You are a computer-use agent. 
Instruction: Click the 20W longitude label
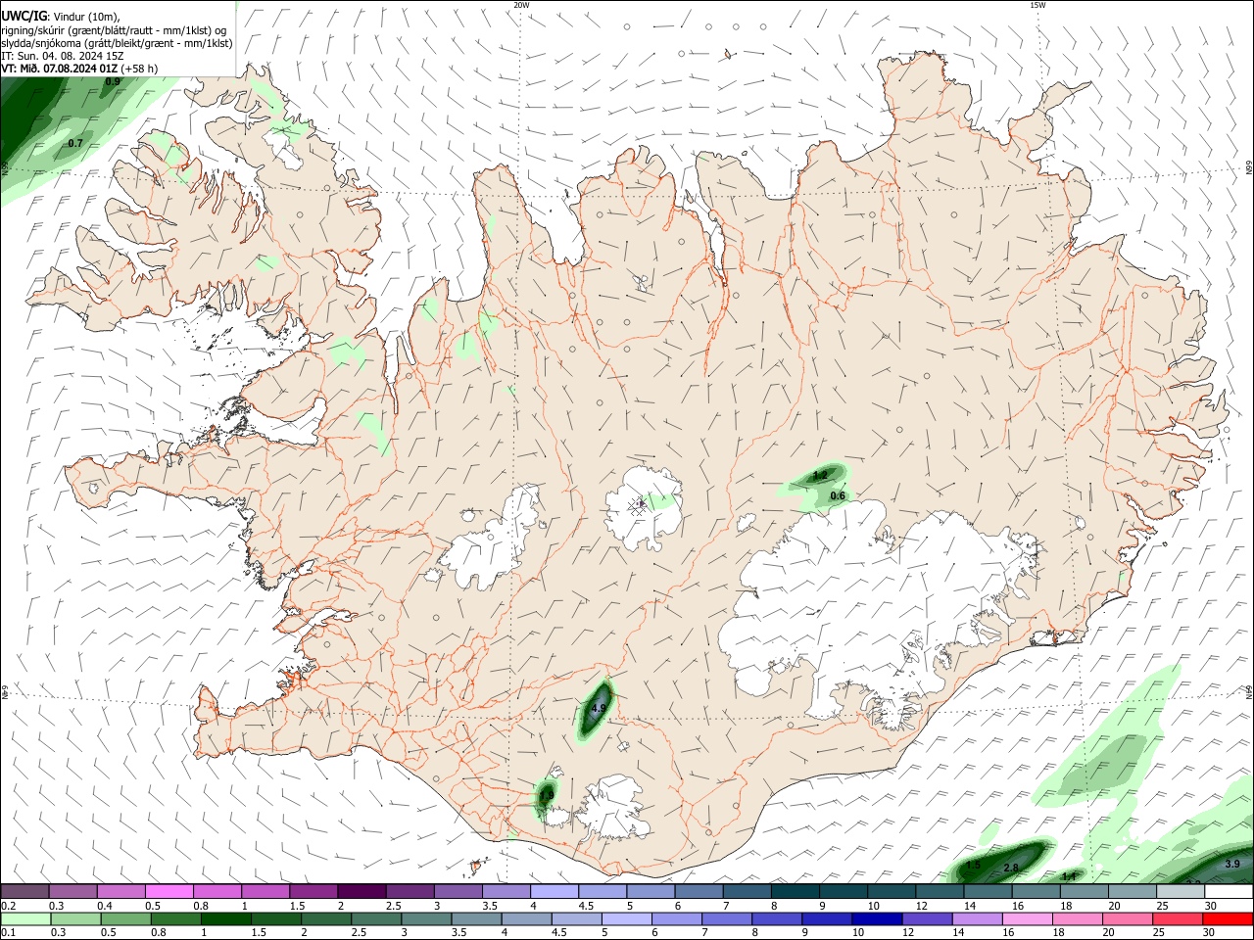point(521,5)
